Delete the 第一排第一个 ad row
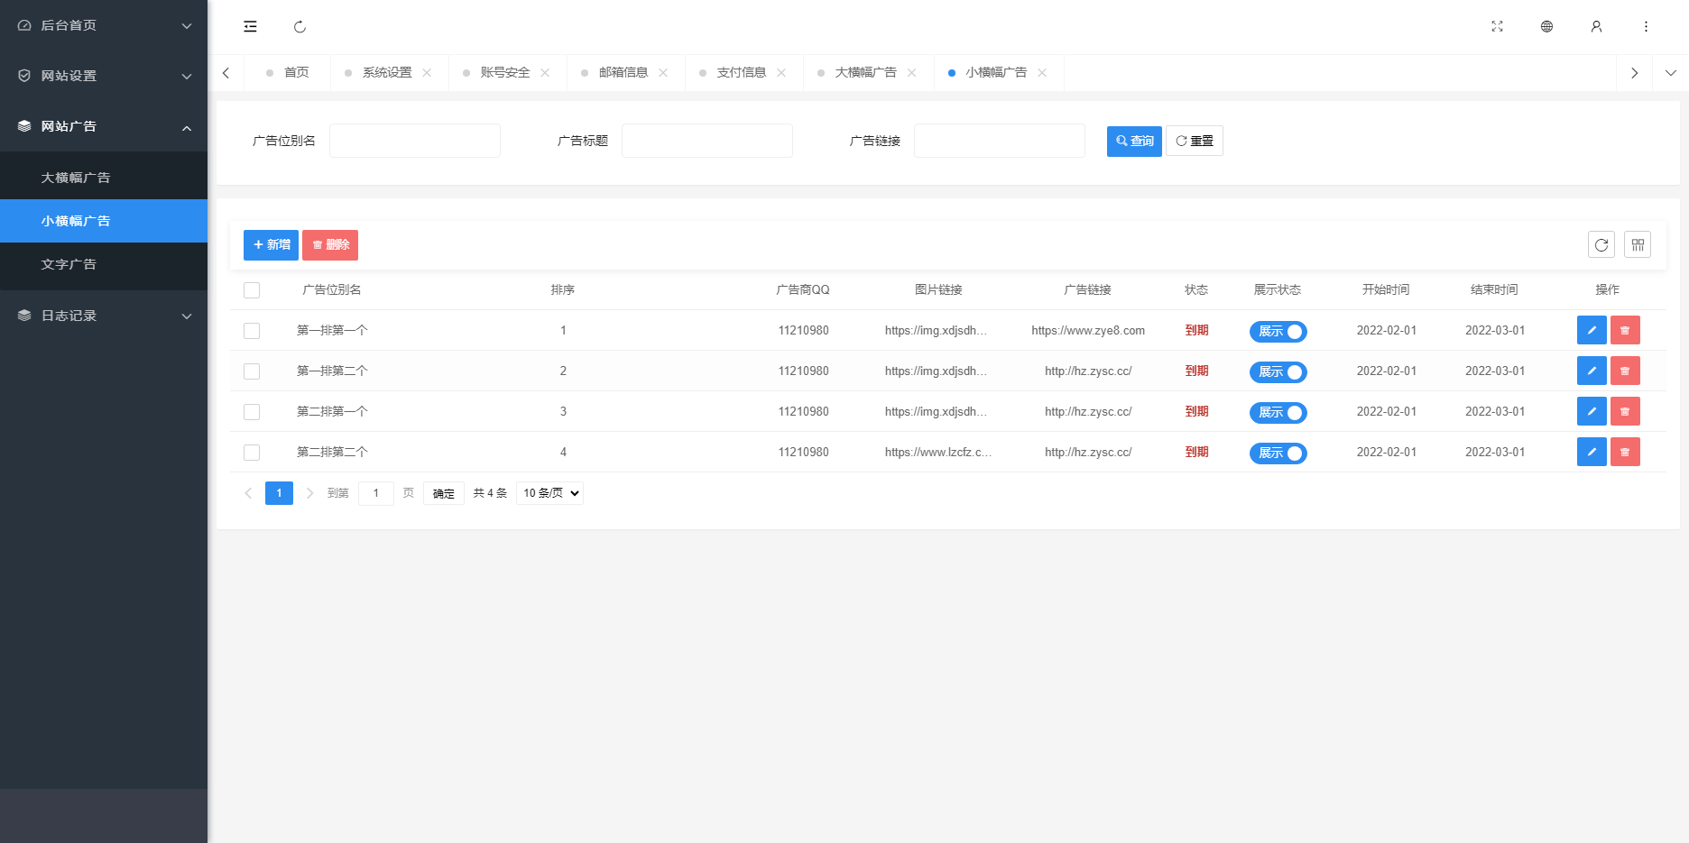Screen dimensions: 1689x843 (x=1625, y=330)
